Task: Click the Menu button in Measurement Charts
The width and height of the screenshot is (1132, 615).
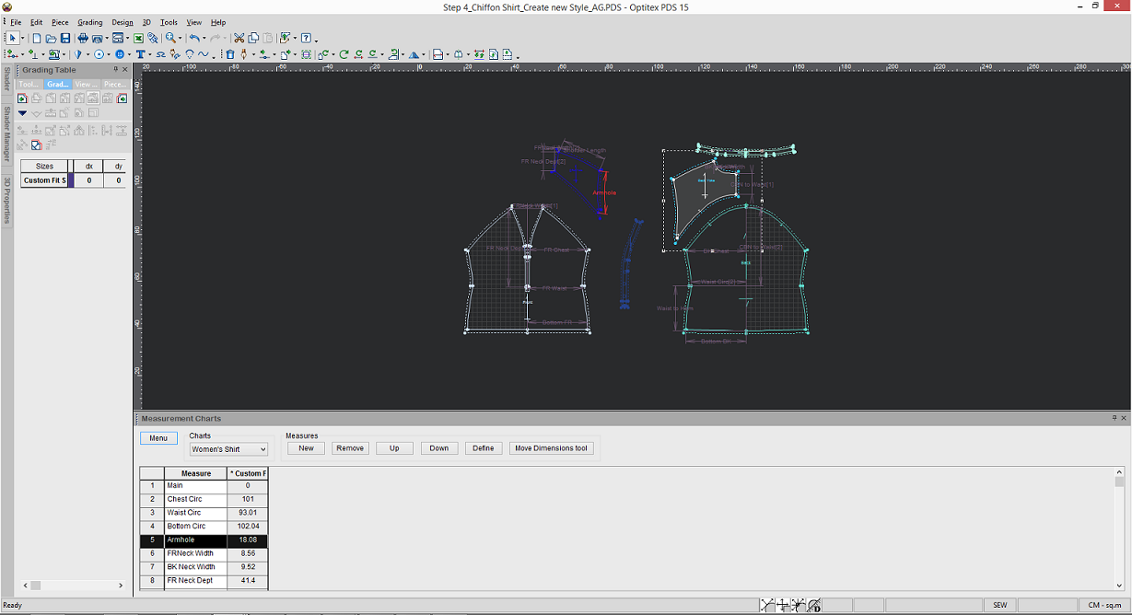Action: [x=158, y=437]
